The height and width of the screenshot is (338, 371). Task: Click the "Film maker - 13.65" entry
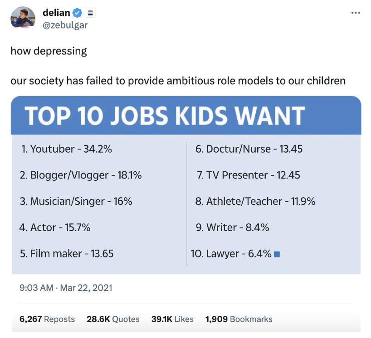click(x=67, y=254)
